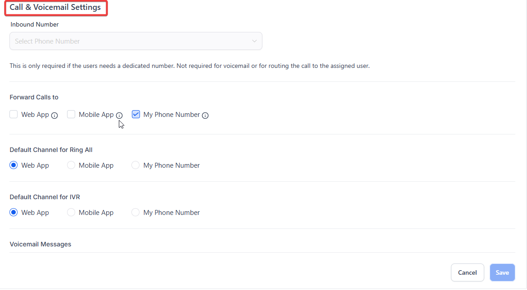Click the Mobile App info icon
Screen dimensions: 527x290
click(119, 116)
